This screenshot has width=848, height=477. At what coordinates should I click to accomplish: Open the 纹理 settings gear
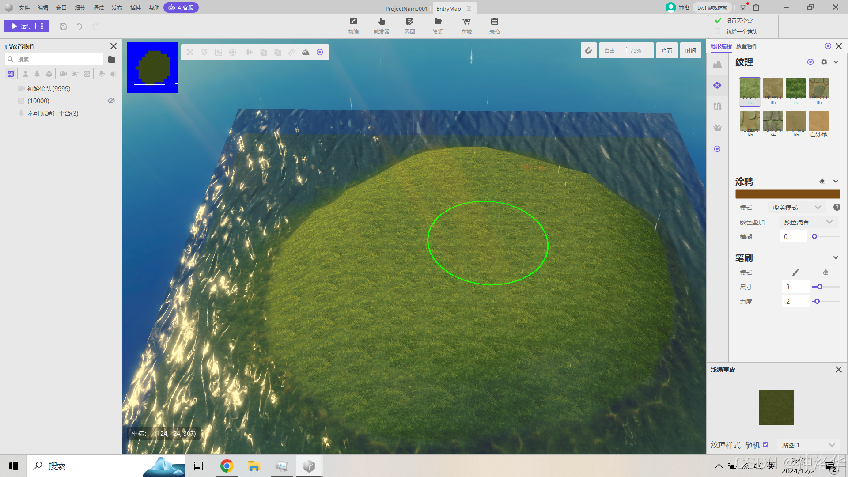pos(824,62)
